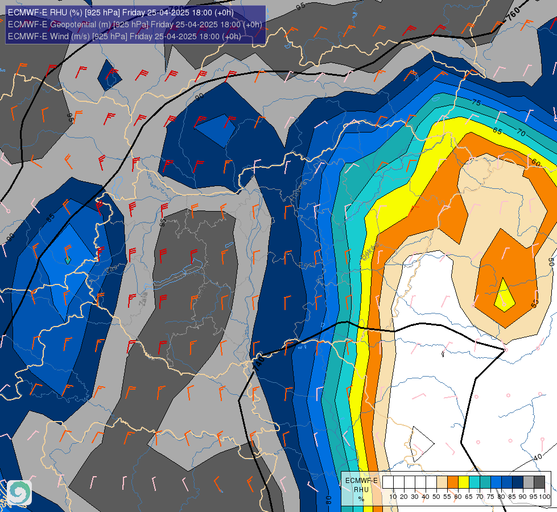Pick the dark grey 95–100 legend swatch
This screenshot has height=512, width=557.
[539, 482]
